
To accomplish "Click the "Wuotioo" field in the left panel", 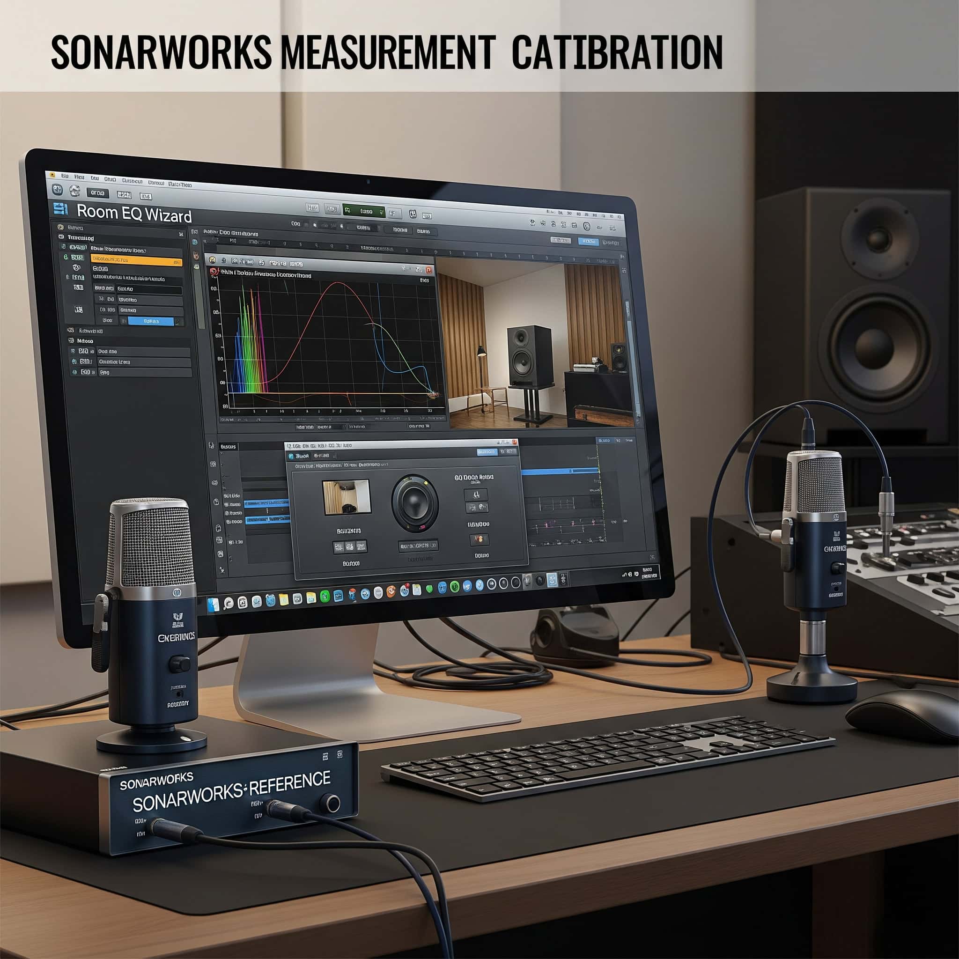I will (x=149, y=300).
